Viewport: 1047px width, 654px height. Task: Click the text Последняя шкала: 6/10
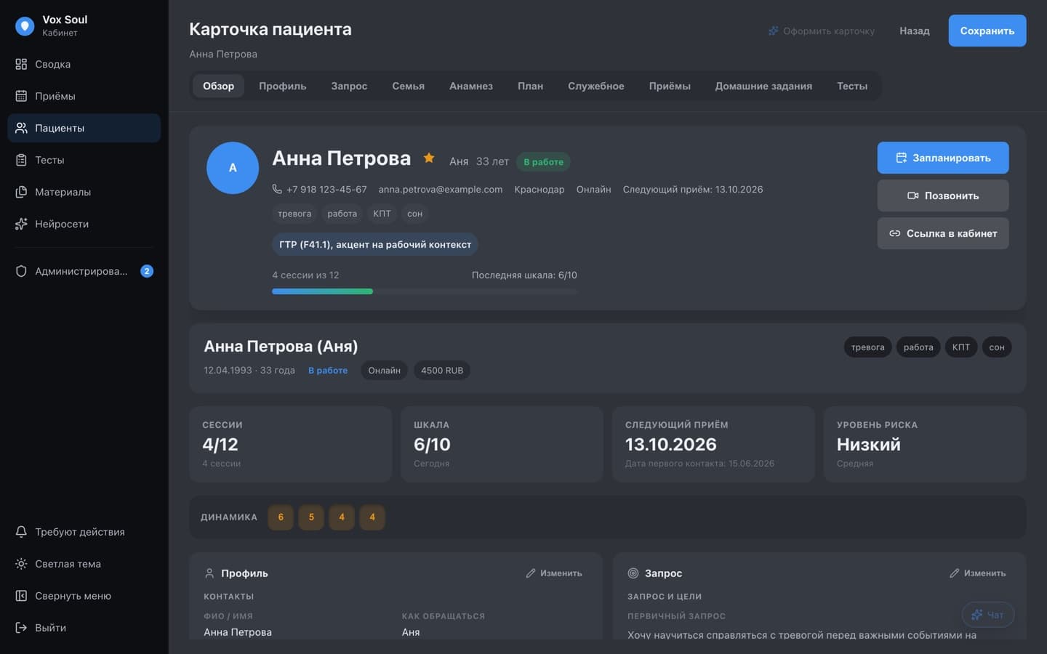(524, 275)
